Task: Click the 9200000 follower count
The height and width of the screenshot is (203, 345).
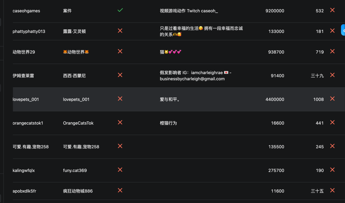Action: coord(275,11)
